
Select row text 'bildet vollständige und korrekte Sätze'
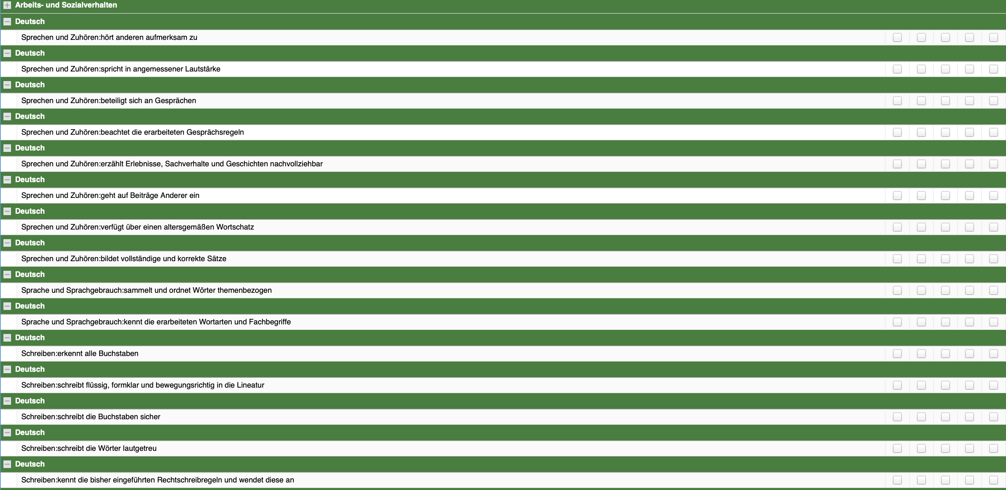(x=164, y=259)
